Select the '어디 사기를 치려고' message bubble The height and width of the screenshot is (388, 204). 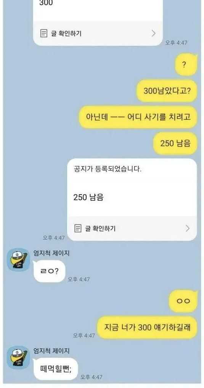[x=138, y=117]
